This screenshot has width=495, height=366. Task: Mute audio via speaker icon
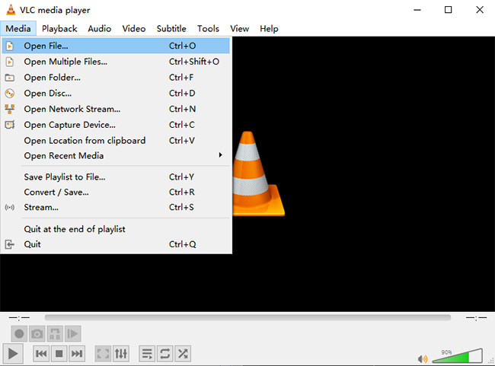423,358
